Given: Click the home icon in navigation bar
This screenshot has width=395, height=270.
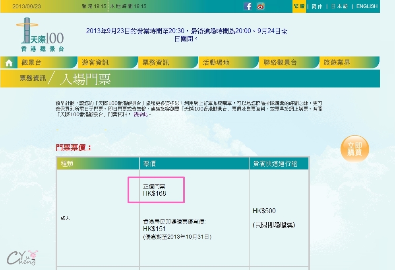Looking at the screenshot, I should point(9,63).
